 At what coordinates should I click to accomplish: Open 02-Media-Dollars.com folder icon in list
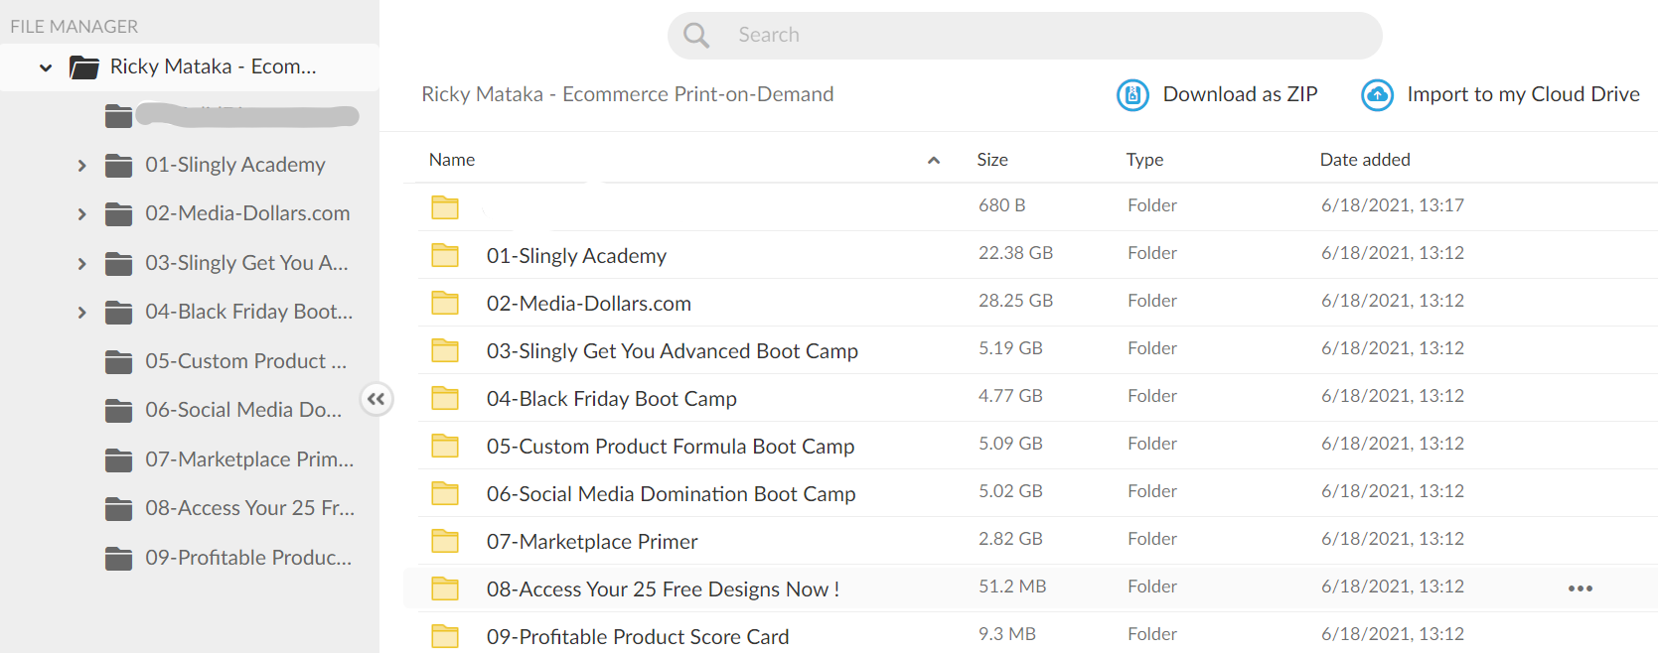(x=445, y=303)
